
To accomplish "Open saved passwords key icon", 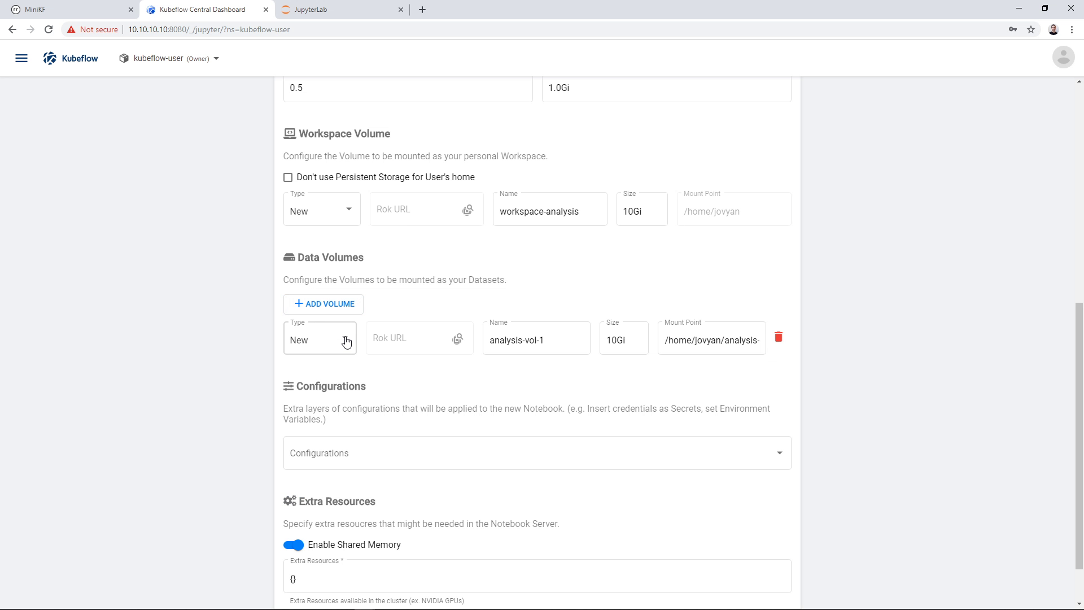I will tap(1013, 29).
